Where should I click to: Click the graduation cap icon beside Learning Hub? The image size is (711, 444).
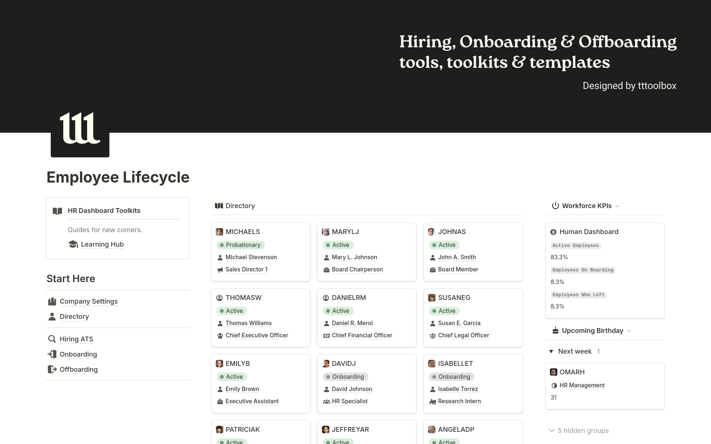click(x=73, y=244)
